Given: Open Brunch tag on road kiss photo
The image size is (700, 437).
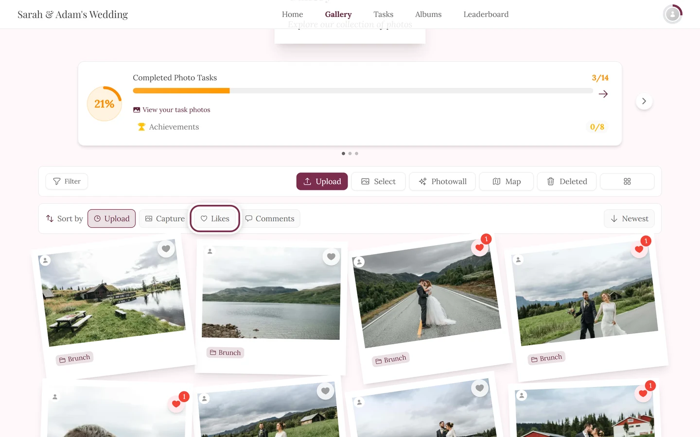Looking at the screenshot, I should coord(390,359).
